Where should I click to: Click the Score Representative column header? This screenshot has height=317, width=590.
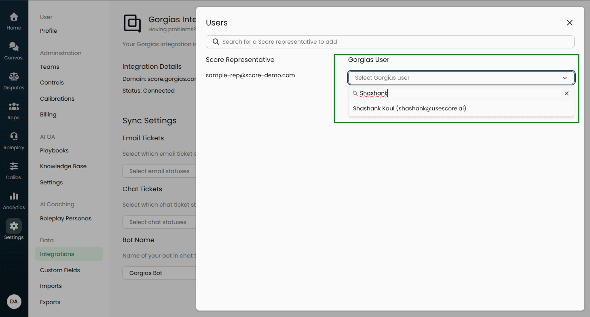(240, 59)
